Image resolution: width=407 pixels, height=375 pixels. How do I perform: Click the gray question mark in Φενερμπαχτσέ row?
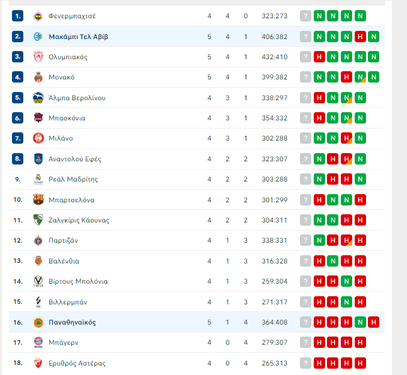click(306, 16)
